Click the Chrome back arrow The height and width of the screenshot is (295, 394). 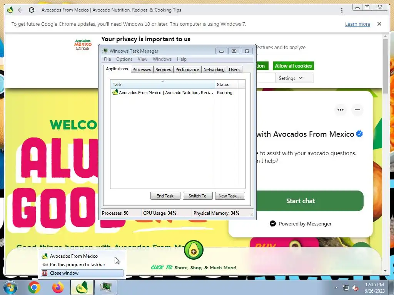click(x=20, y=10)
